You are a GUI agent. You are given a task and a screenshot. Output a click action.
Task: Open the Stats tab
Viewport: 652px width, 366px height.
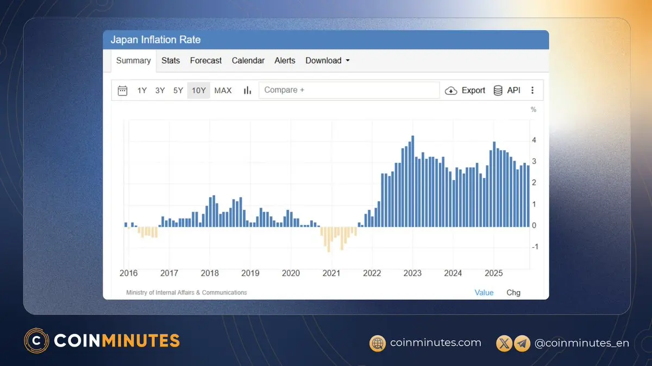pyautogui.click(x=171, y=61)
